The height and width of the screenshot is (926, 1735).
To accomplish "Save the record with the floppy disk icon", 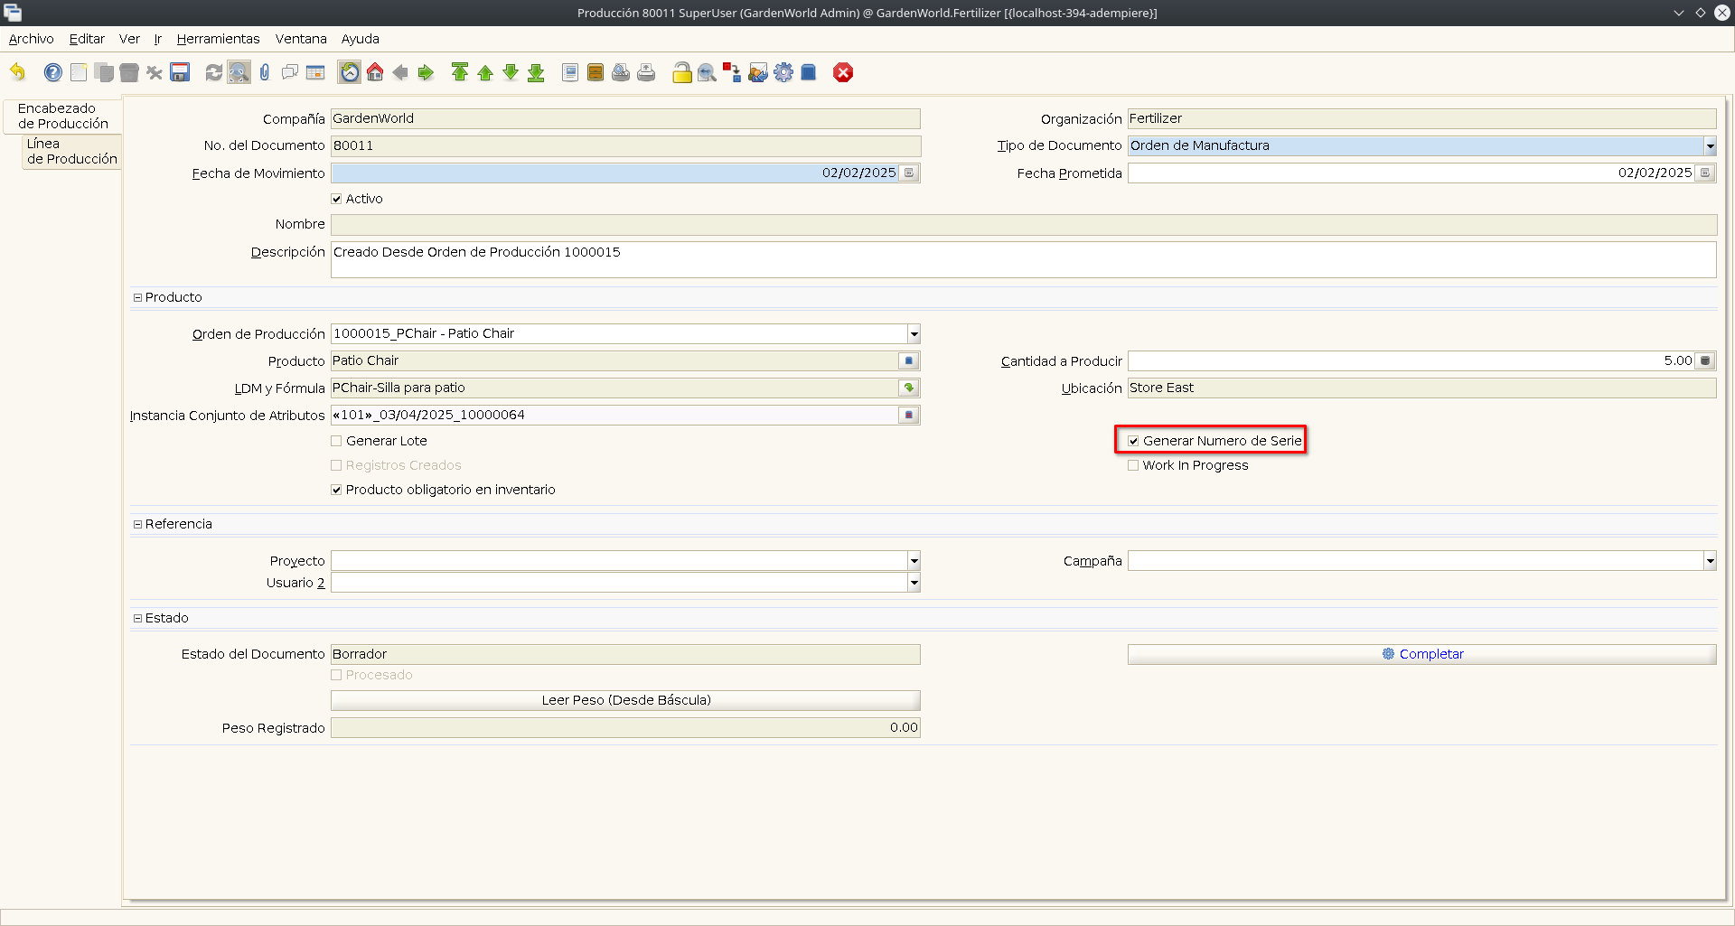I will click(x=180, y=72).
